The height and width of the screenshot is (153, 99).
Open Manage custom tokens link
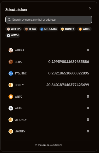point(49,145)
